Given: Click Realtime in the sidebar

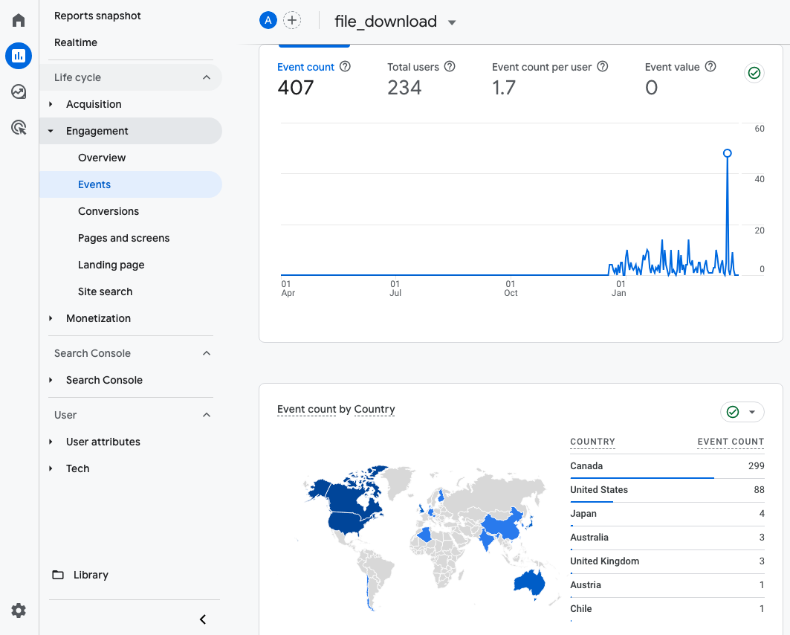Looking at the screenshot, I should pyautogui.click(x=76, y=42).
